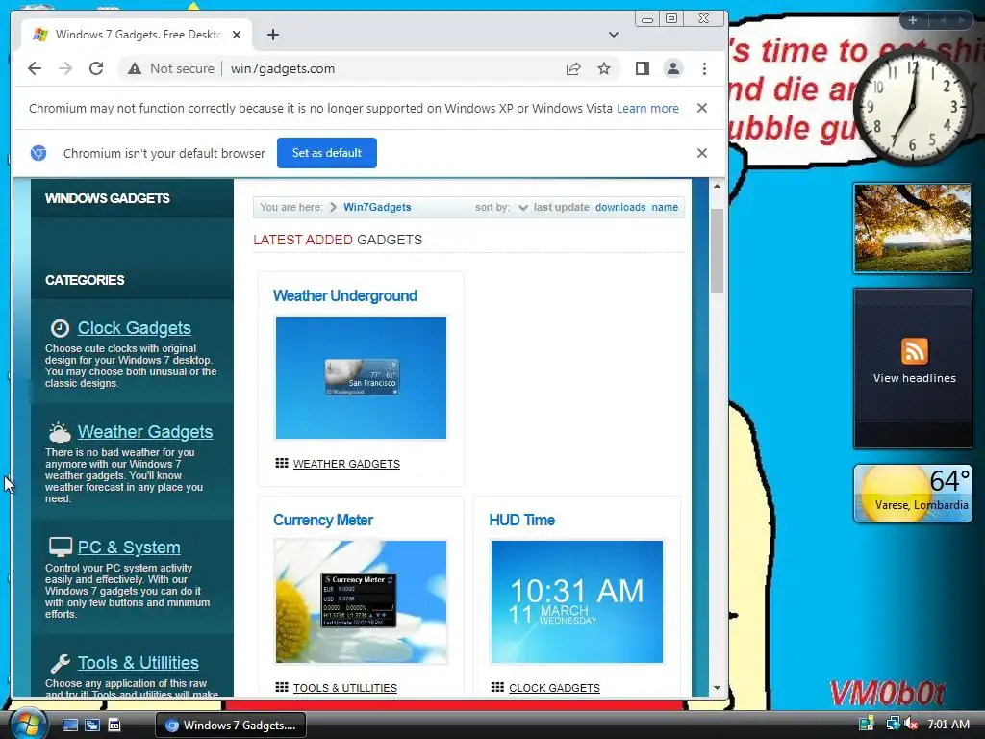Open the Currency Meter gadget title
985x739 pixels.
[323, 521]
